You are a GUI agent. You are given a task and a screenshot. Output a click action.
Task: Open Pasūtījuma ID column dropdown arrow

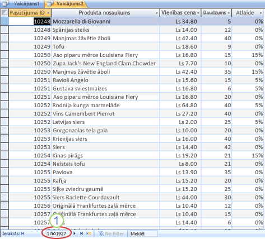point(48,13)
